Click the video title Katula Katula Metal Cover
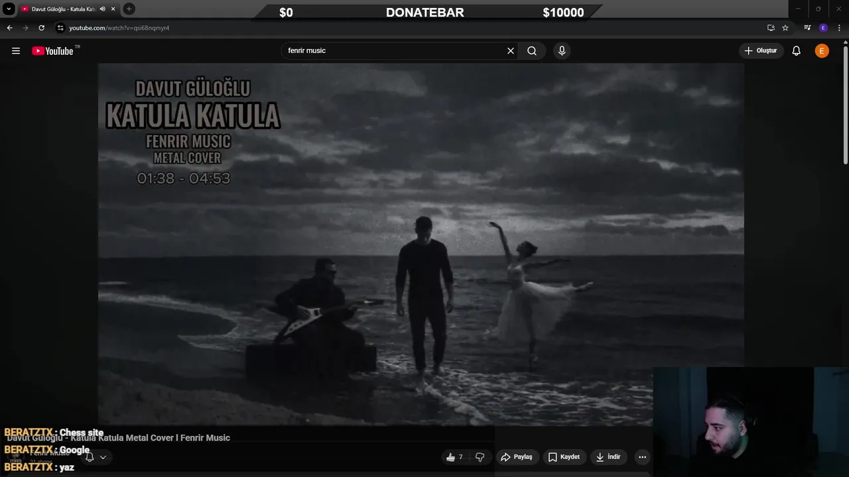The height and width of the screenshot is (477, 849). click(x=119, y=438)
